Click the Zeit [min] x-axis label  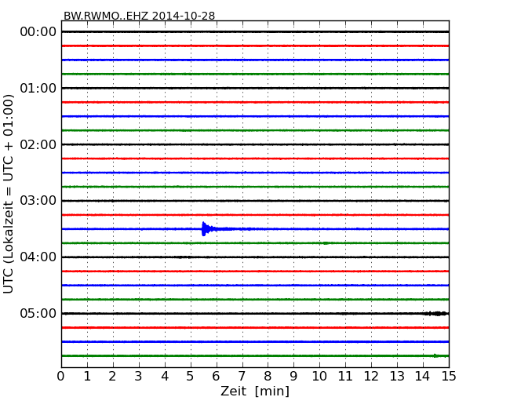pyautogui.click(x=255, y=391)
